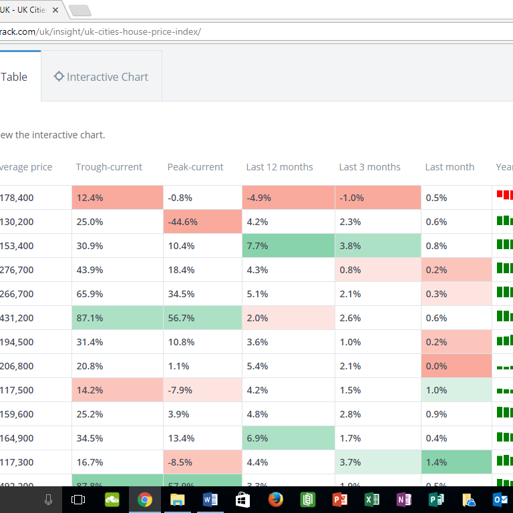Open PowerPoint from the taskbar
513x513 pixels.
point(340,500)
